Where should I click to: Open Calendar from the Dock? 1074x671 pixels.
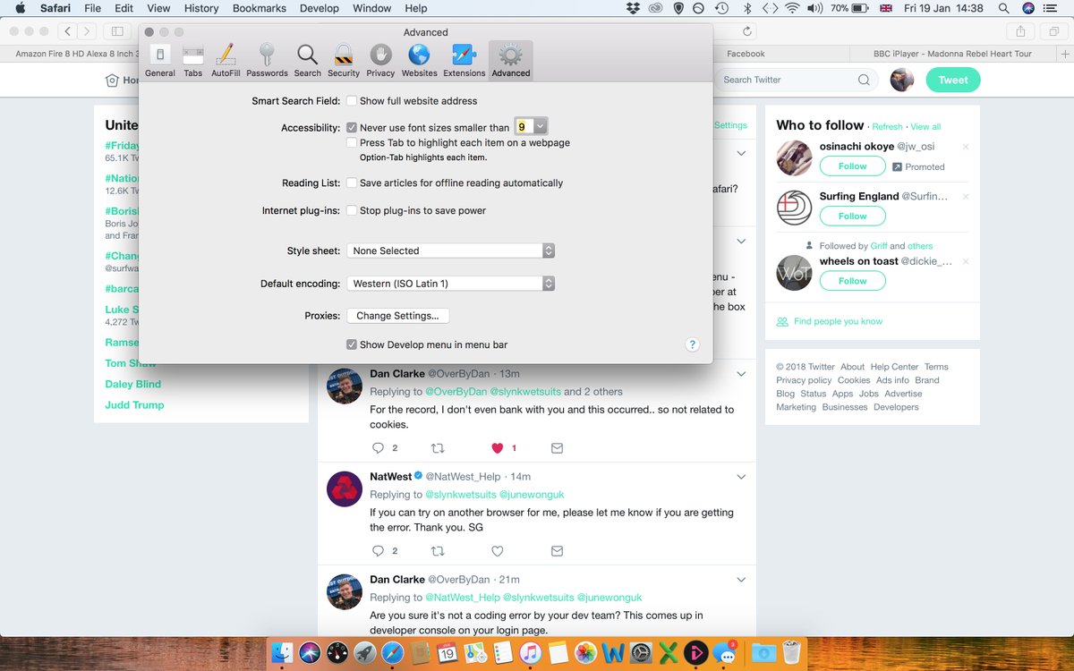(x=447, y=652)
